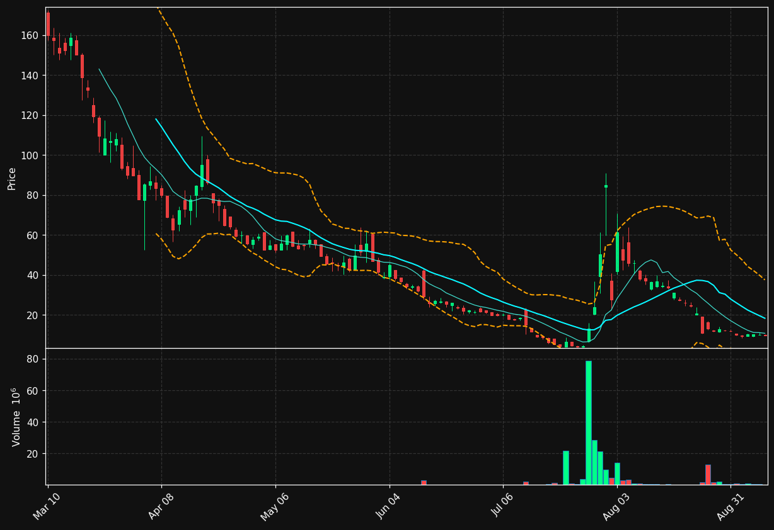Click the 60 volume axis value
Image resolution: width=774 pixels, height=530 pixels.
point(32,390)
